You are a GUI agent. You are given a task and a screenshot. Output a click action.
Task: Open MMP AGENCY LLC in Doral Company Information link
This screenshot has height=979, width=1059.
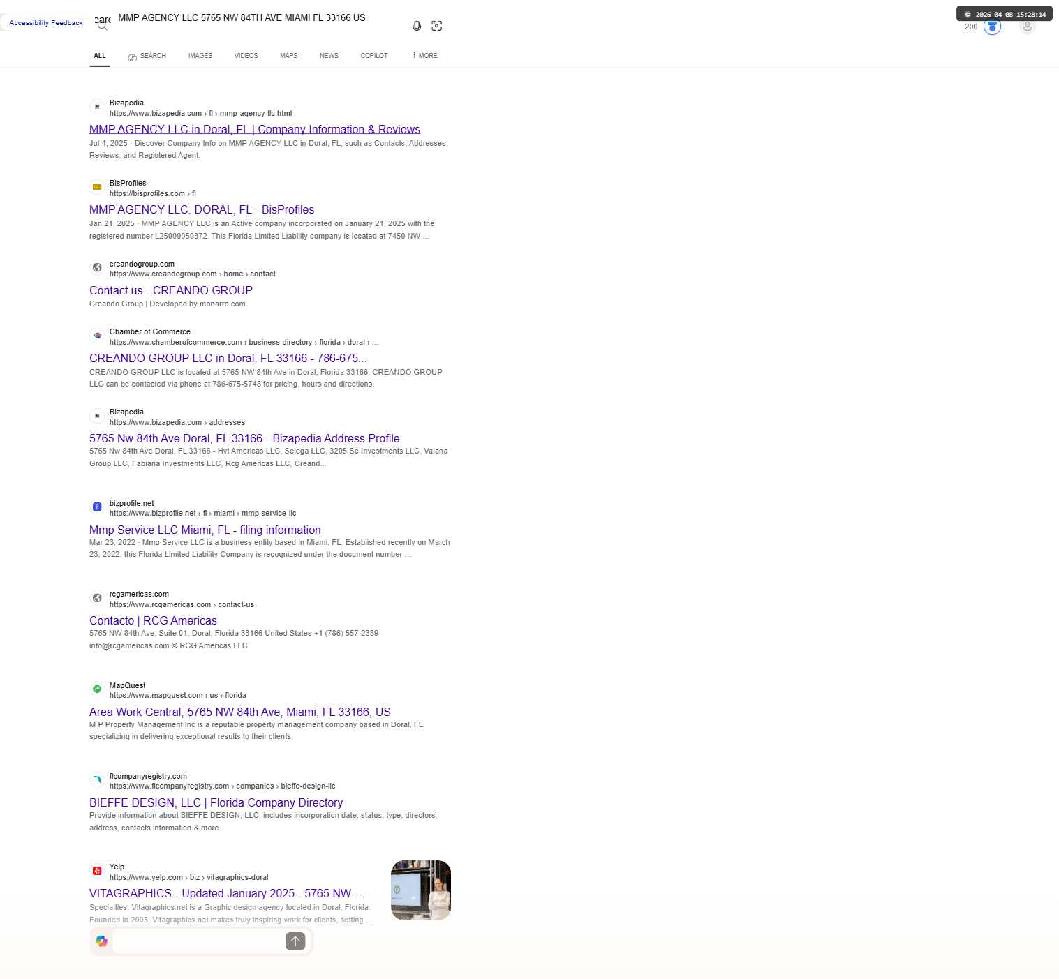coord(255,130)
